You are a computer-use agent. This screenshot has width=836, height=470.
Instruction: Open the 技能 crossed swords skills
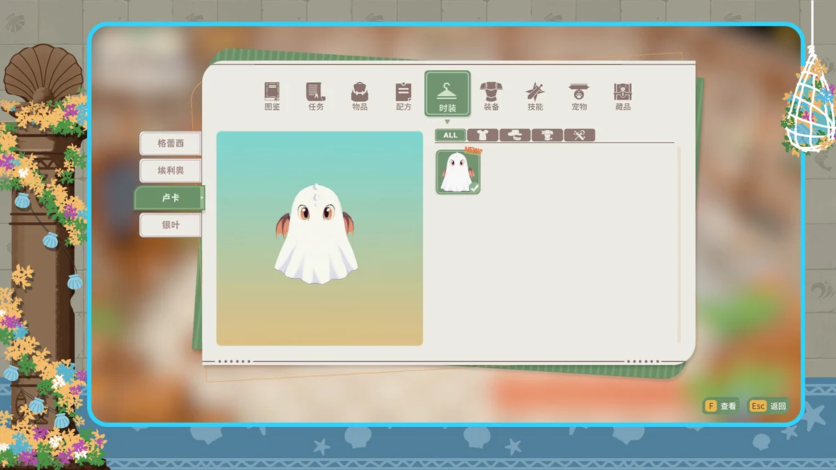click(x=535, y=95)
